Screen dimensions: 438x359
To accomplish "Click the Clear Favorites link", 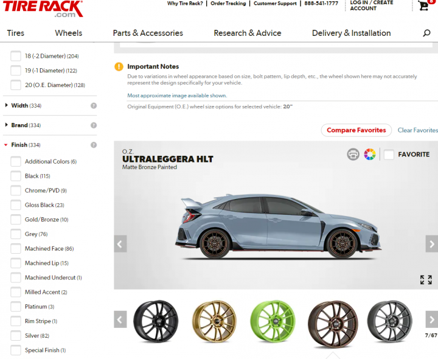I will (x=417, y=130).
